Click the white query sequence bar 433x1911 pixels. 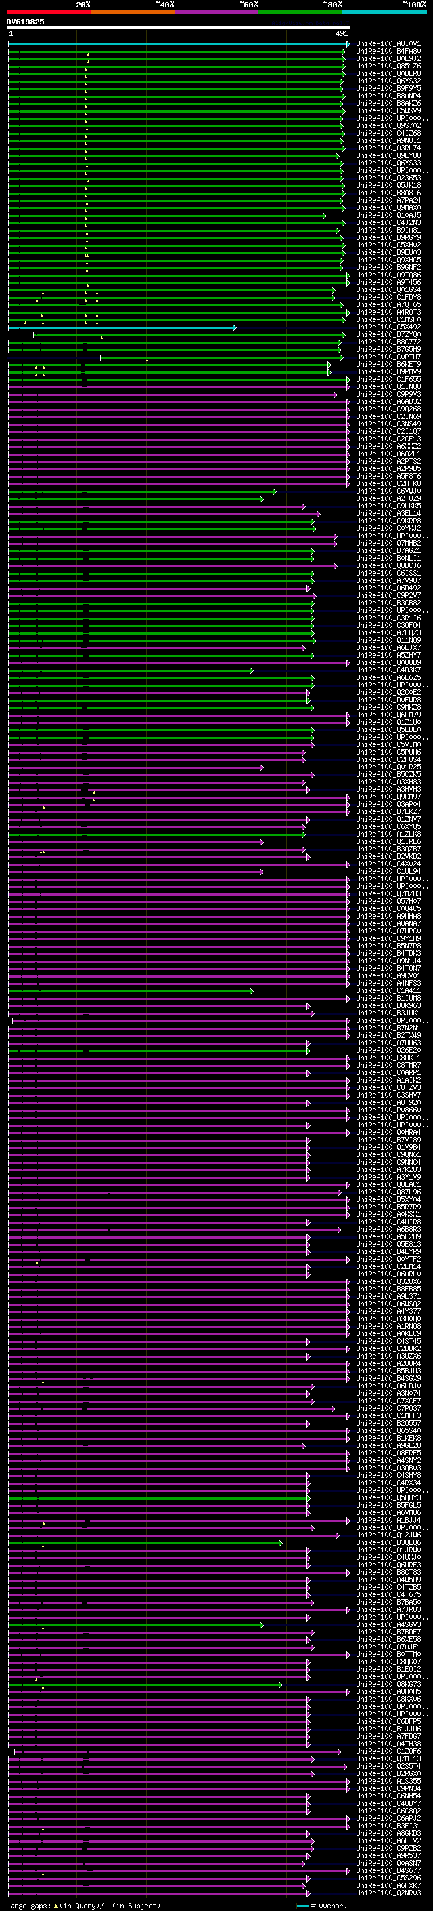coord(179,27)
